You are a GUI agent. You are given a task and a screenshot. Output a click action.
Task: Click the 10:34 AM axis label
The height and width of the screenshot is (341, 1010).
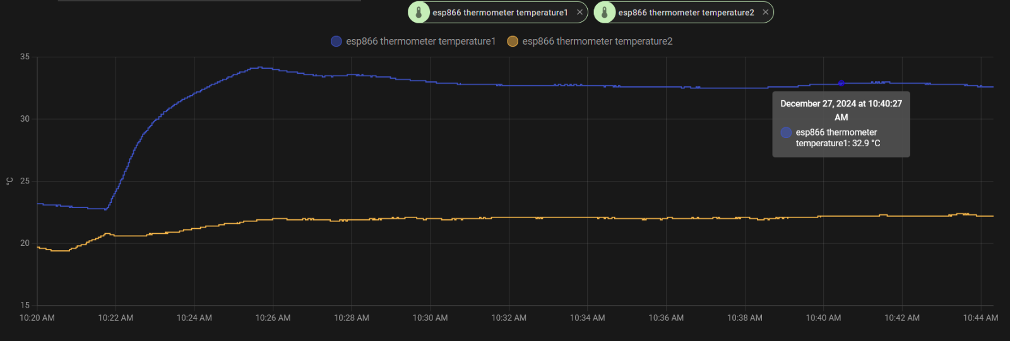click(x=588, y=318)
